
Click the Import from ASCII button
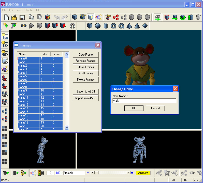pos(85,98)
